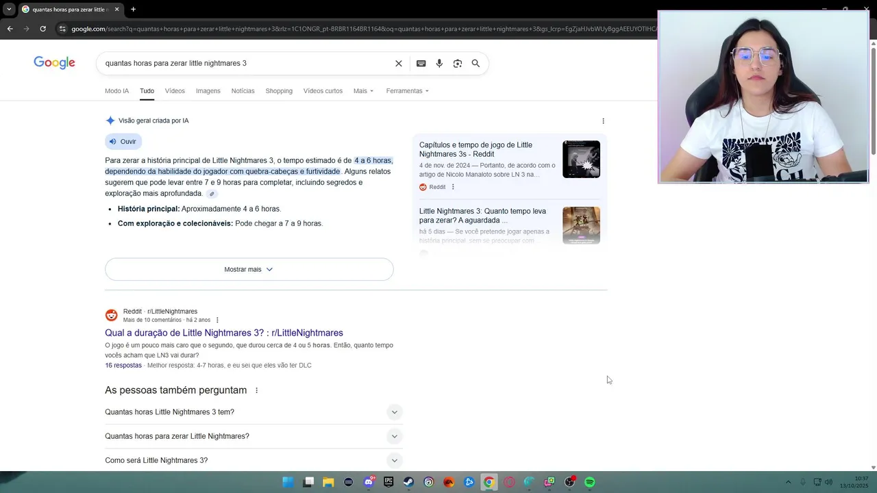The image size is (877, 493).
Task: Click thumbnail of the Reddit chapters source card
Action: pyautogui.click(x=581, y=159)
